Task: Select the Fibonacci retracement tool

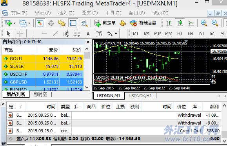Action: pyautogui.click(x=77, y=34)
